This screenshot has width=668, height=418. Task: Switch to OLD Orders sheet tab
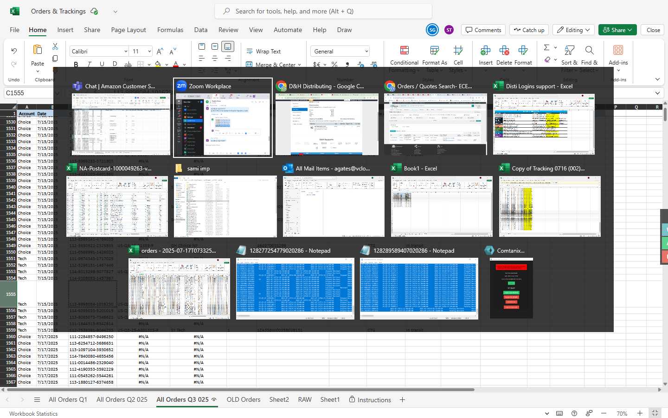[x=244, y=400]
